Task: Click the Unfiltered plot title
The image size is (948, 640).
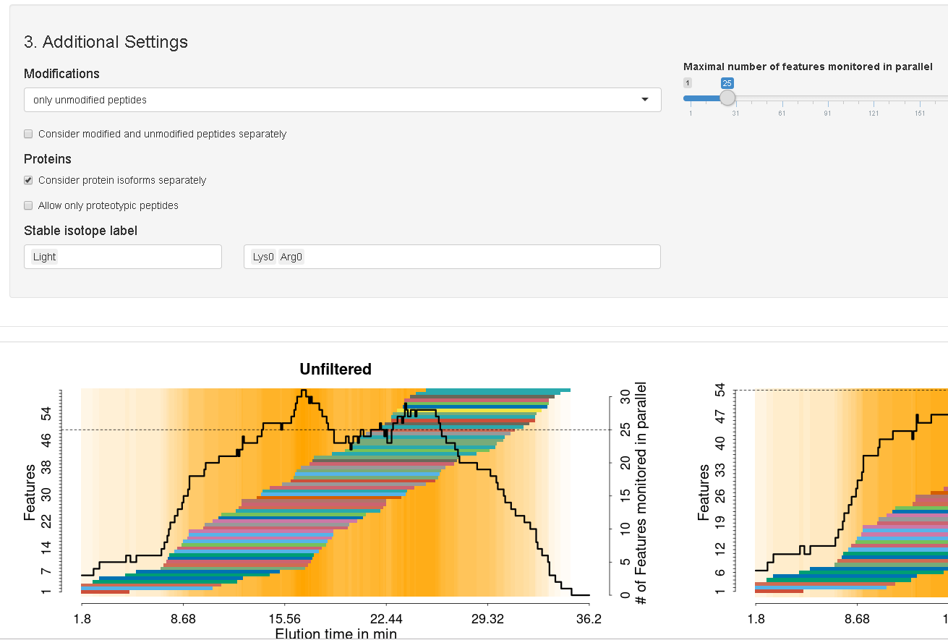Action: pos(336,370)
